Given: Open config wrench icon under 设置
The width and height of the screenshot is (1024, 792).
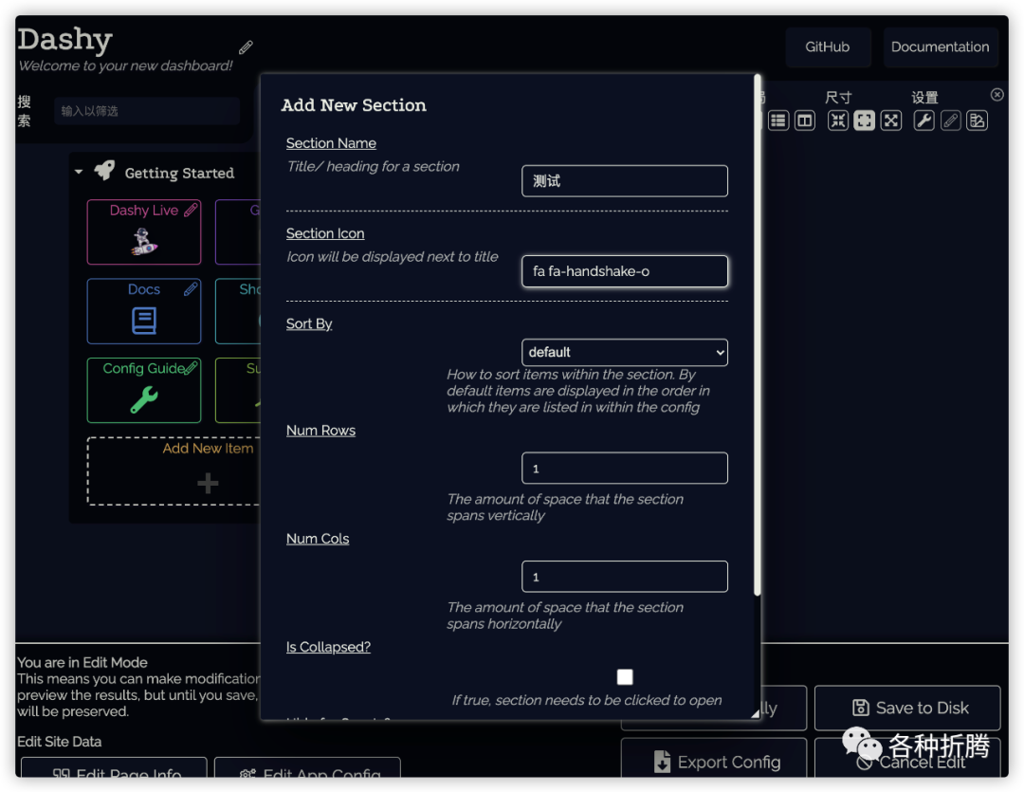Looking at the screenshot, I should [x=923, y=120].
